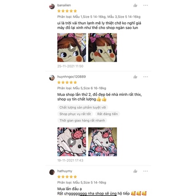196x196 pixels.
Task: Open username hathuymy link
Action: point(65,171)
